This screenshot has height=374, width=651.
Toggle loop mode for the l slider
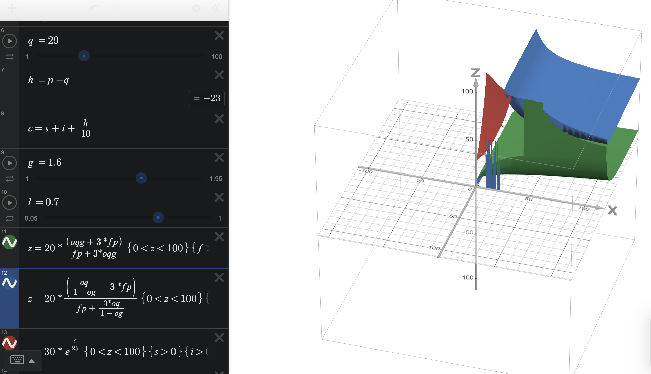click(9, 218)
